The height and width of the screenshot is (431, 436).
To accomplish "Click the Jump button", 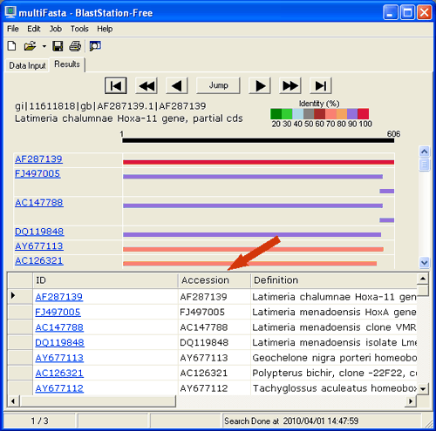I will coord(218,85).
